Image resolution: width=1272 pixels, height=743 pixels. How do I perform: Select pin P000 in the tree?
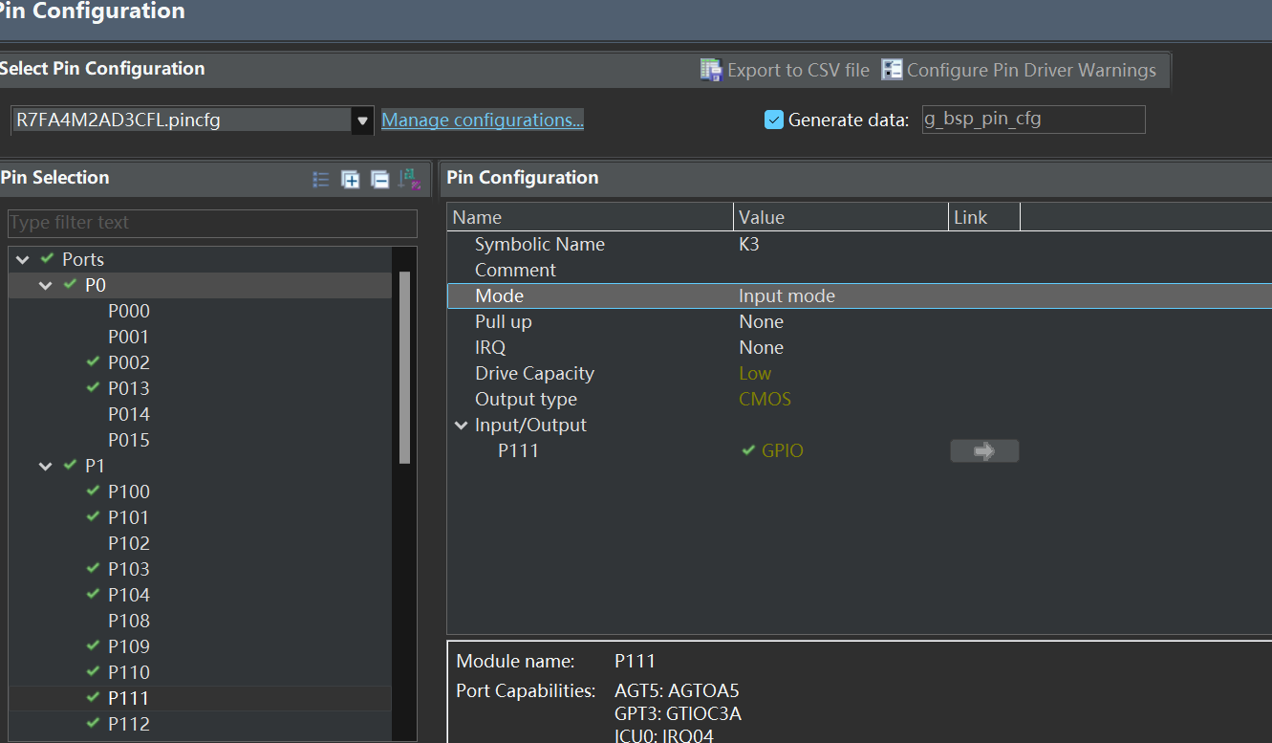pyautogui.click(x=128, y=311)
